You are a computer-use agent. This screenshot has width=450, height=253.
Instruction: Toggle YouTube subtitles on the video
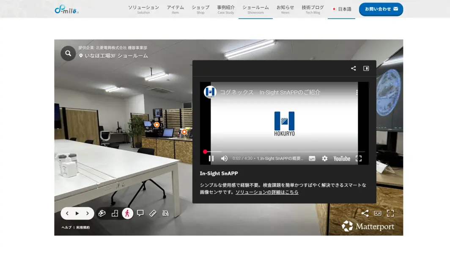pyautogui.click(x=312, y=158)
